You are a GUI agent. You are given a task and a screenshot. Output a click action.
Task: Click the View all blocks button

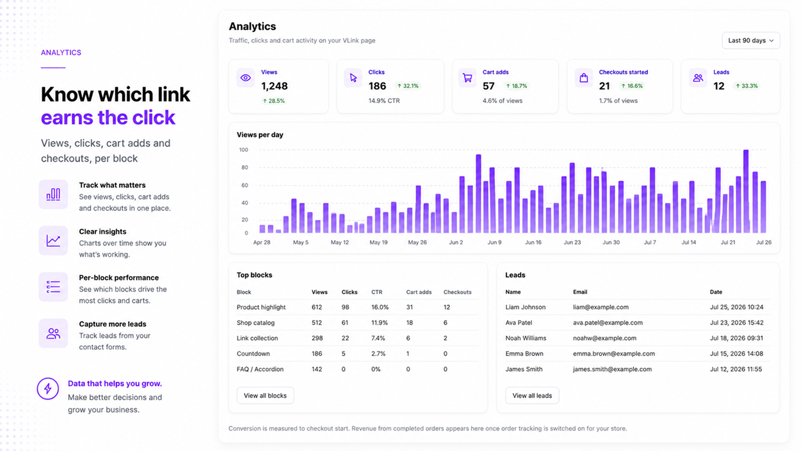(265, 395)
